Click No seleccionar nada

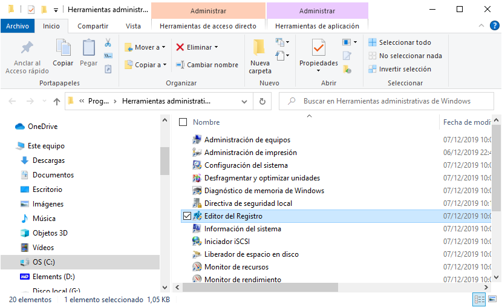click(x=405, y=56)
